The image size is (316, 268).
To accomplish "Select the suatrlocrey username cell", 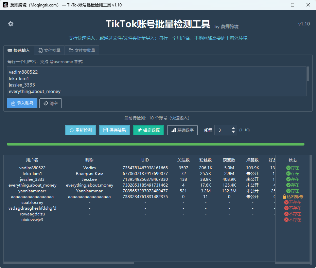I will tap(32, 203).
